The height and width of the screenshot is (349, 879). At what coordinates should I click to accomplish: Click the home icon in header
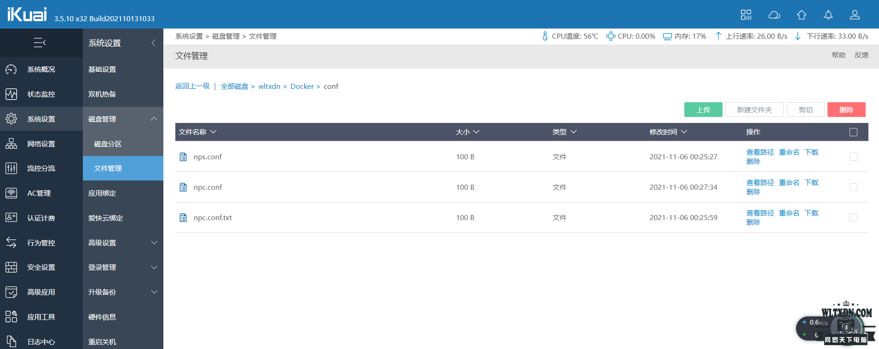coord(802,15)
